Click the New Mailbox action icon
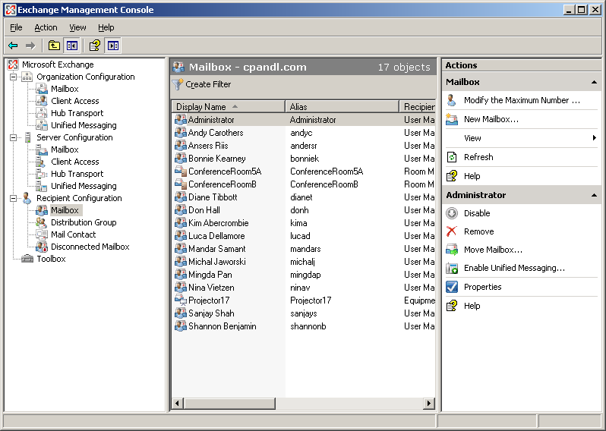 pos(451,119)
